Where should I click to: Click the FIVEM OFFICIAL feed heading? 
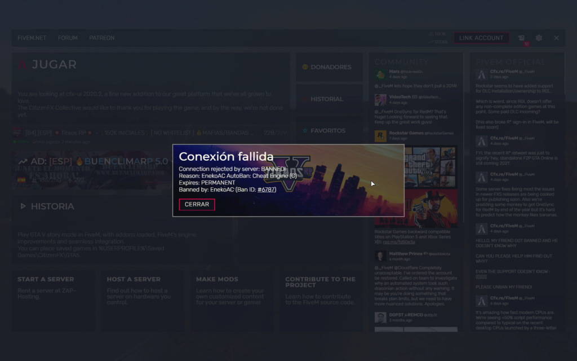tap(510, 62)
